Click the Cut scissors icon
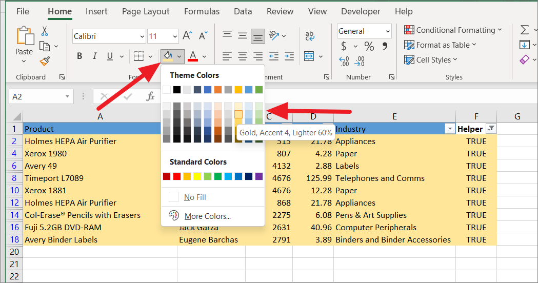Screen dimensions: 538x283 tap(45, 31)
